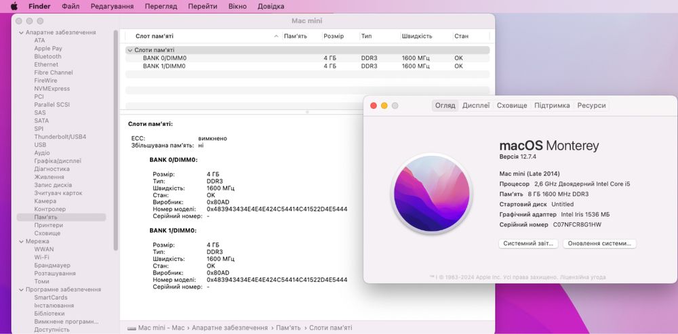678x334 pixels.
Task: Select ATA in the sidebar
Action: pyautogui.click(x=39, y=40)
